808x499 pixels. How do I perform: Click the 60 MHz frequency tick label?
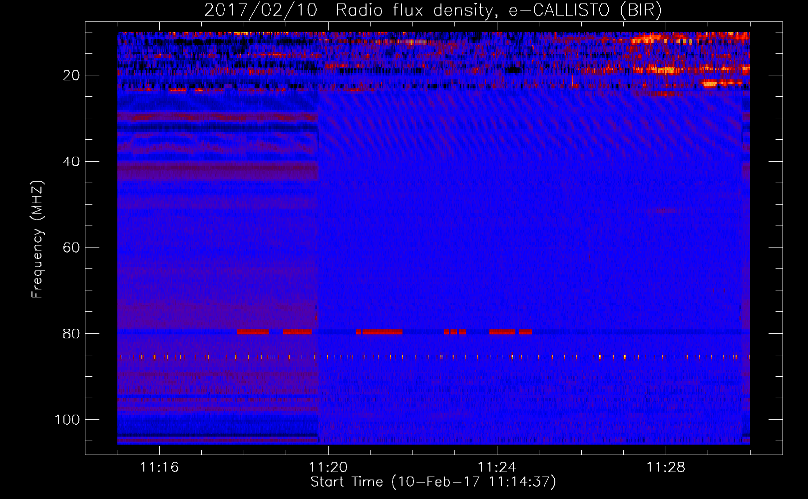pyautogui.click(x=71, y=248)
